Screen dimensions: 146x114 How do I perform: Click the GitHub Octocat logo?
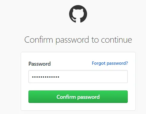[78, 14]
